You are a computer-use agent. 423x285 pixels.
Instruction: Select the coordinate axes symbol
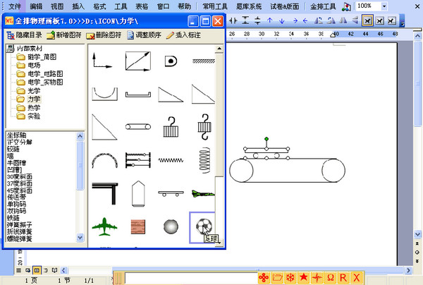[102, 61]
